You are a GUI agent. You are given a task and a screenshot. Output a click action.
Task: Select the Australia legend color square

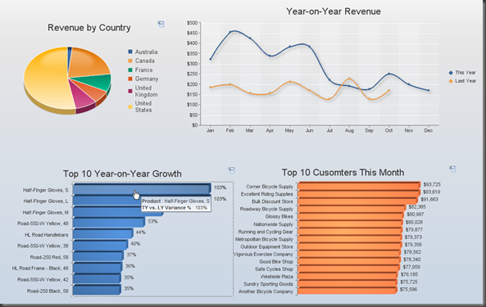(x=130, y=52)
